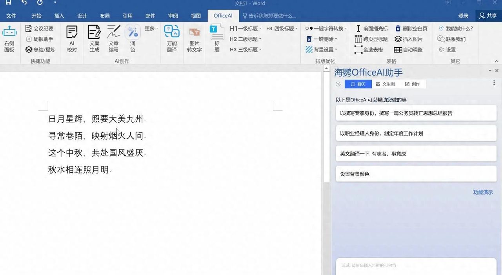The height and width of the screenshot is (275, 502).
Task: Open the 万能翻译 translation tool
Action: 172,39
